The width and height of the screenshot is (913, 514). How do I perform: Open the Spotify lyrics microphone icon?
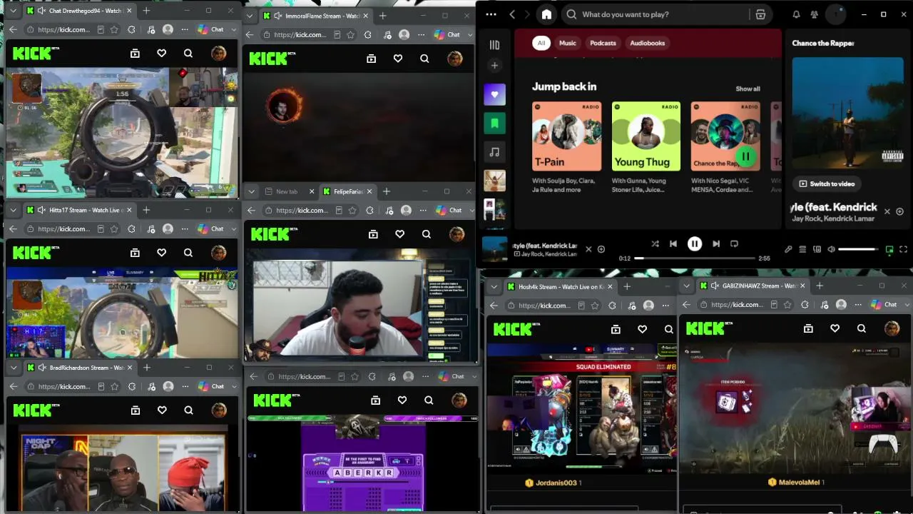(788, 249)
